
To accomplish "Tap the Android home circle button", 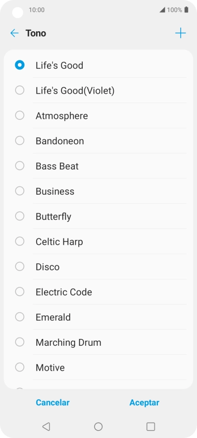I will [x=98, y=427].
